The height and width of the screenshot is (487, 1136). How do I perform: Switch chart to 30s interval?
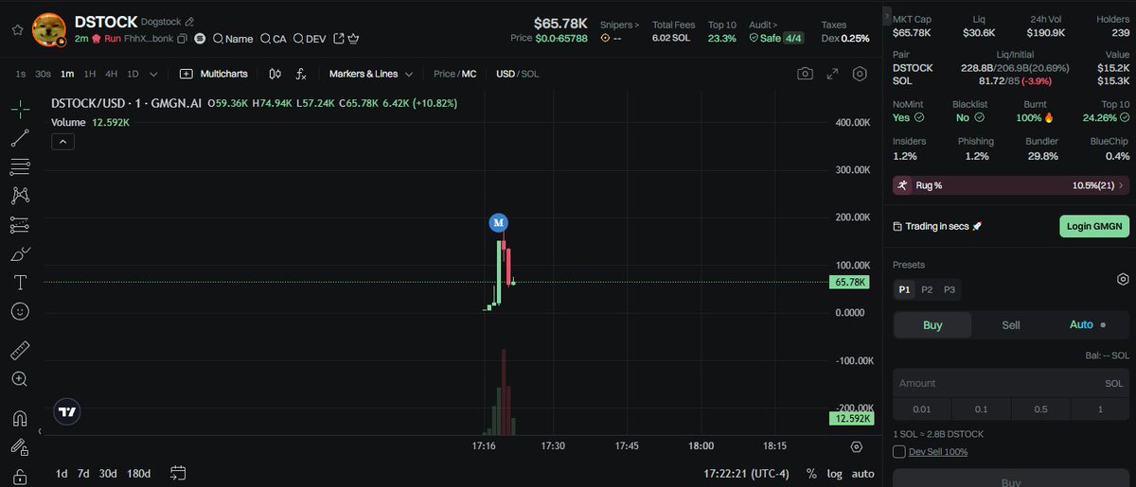click(43, 74)
